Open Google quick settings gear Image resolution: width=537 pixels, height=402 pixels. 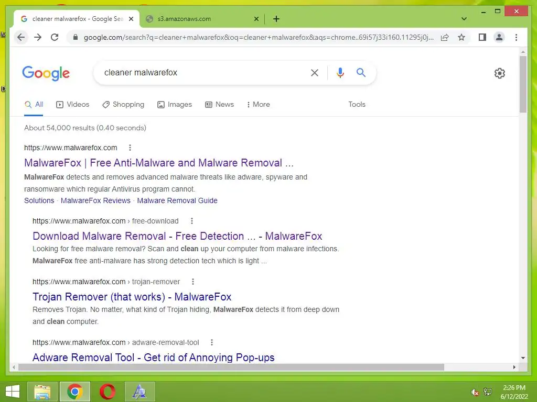tap(500, 73)
